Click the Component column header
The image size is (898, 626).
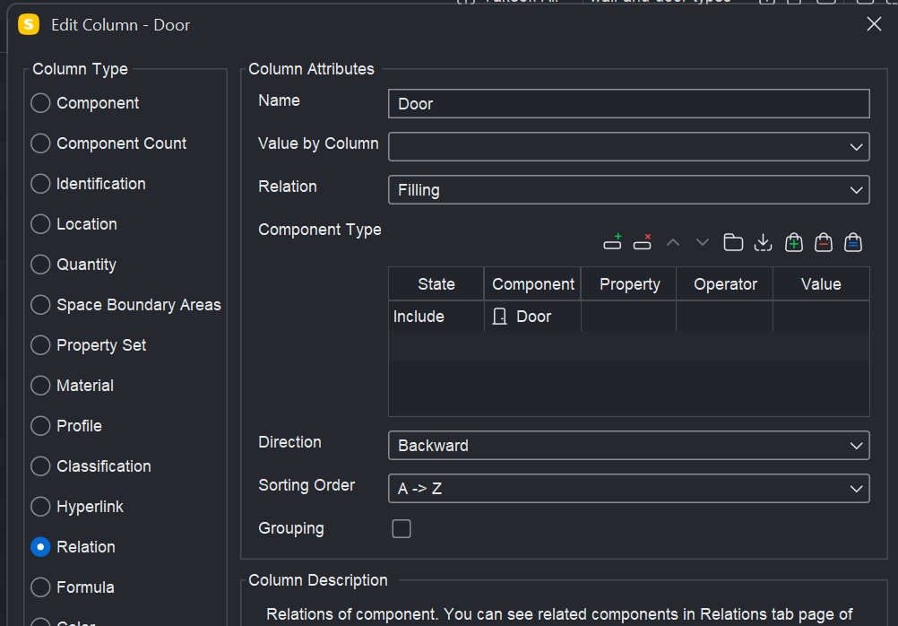pyautogui.click(x=532, y=283)
